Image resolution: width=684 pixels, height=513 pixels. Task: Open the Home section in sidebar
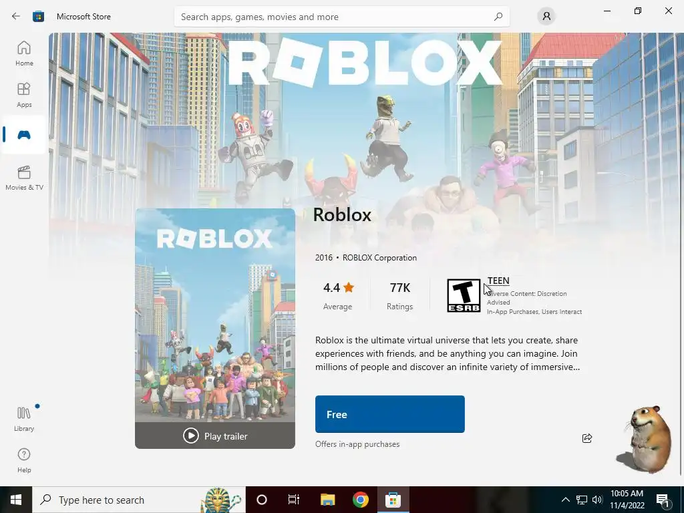tap(24, 53)
